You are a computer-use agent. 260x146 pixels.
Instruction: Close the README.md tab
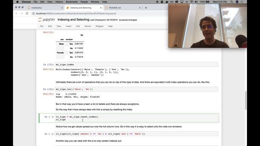pos(140,8)
